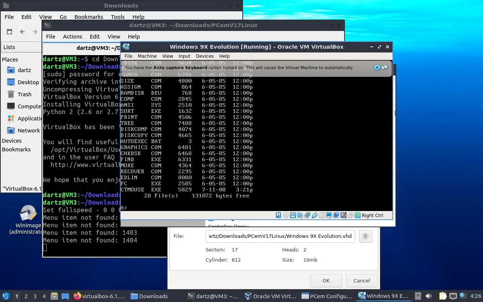483x302 pixels.
Task: Click the eject button beside the vhd file path
Action: point(365,236)
